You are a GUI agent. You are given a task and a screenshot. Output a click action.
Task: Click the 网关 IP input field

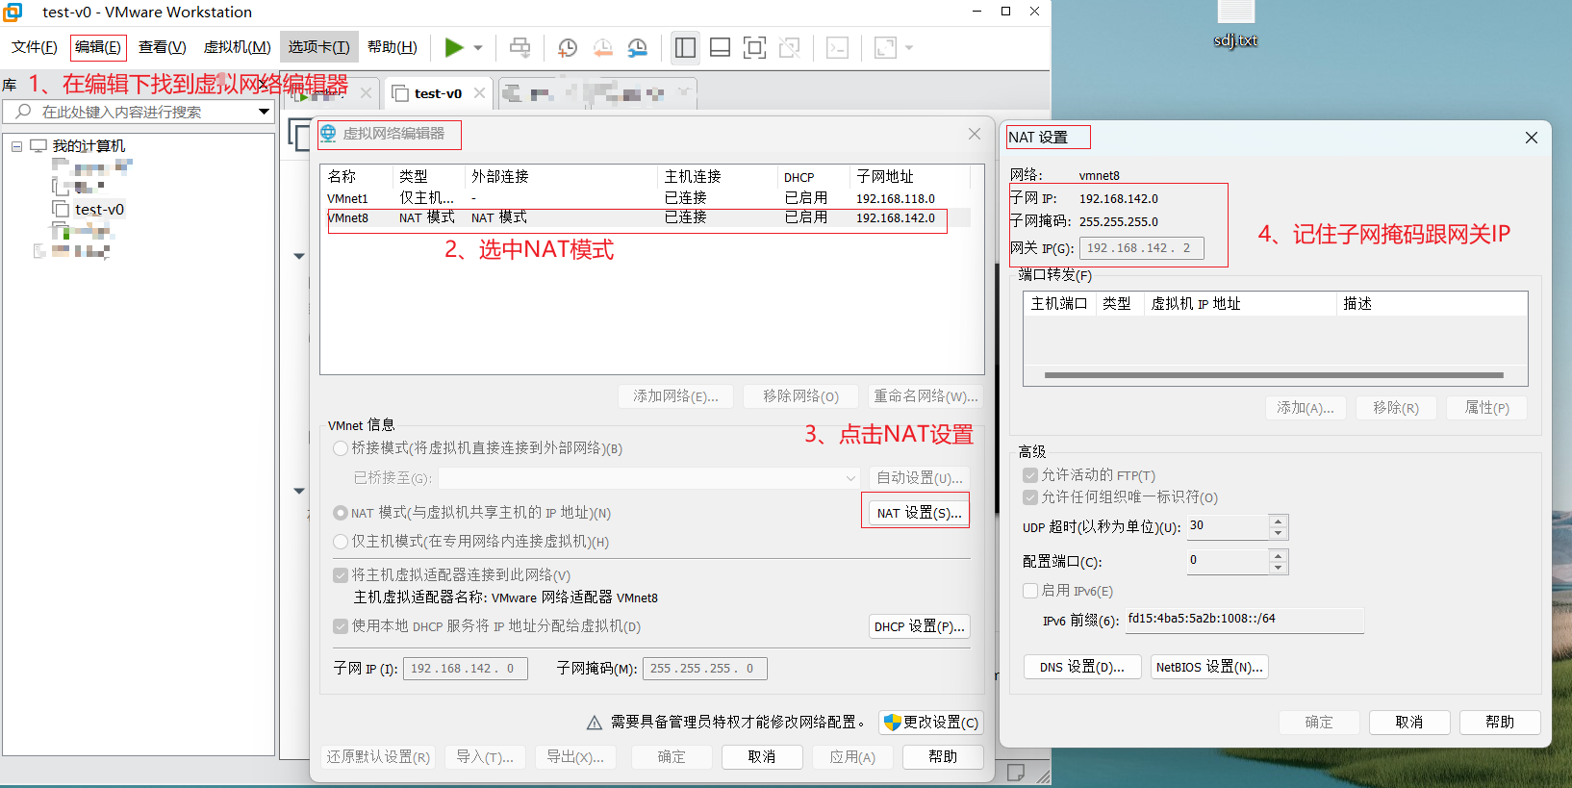click(x=1141, y=248)
